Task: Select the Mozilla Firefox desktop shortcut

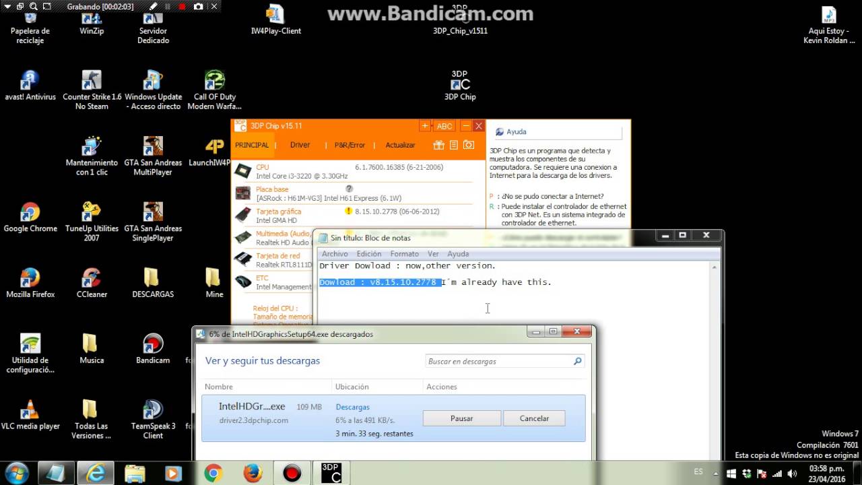Action: [x=30, y=284]
